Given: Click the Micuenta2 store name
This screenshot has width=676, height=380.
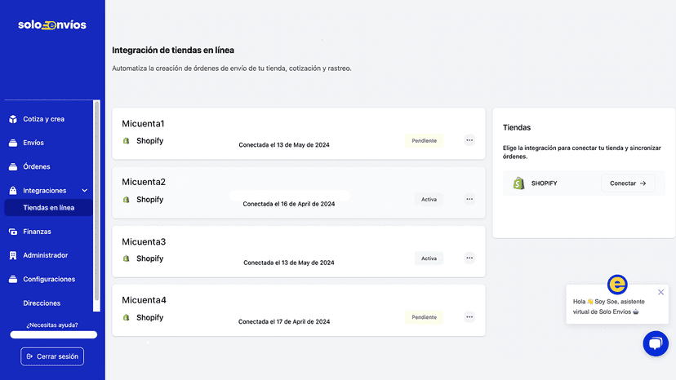Looking at the screenshot, I should coord(144,182).
